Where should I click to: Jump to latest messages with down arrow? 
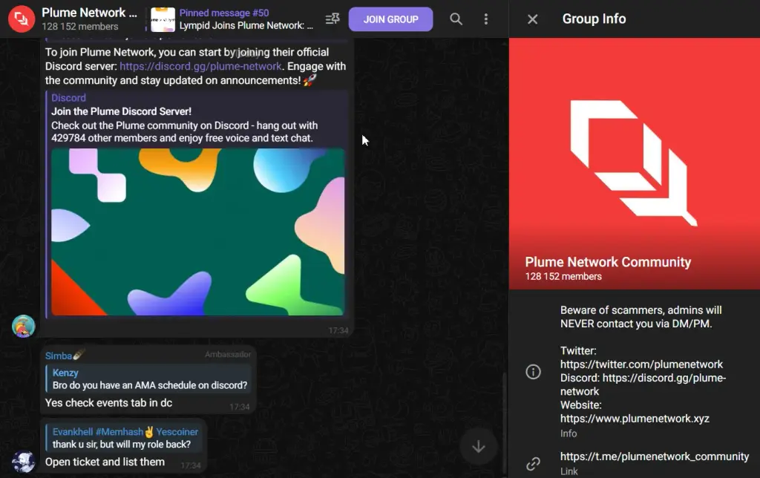479,447
